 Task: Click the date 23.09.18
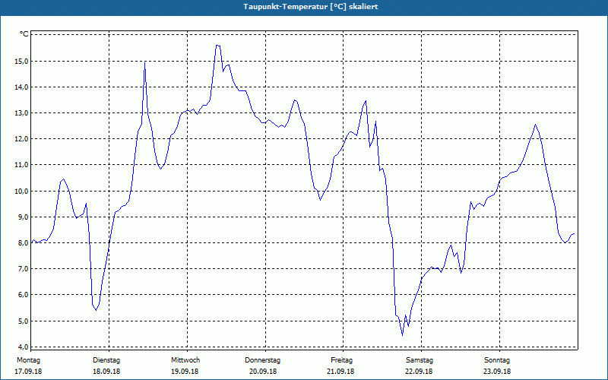497,372
